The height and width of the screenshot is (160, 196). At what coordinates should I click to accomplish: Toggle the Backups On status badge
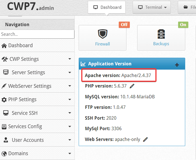(183, 24)
